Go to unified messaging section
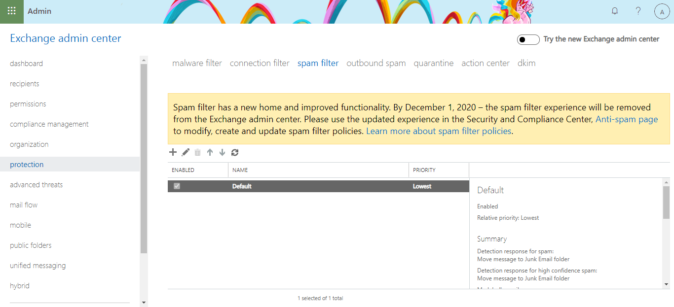This screenshot has width=674, height=307. pyautogui.click(x=37, y=266)
